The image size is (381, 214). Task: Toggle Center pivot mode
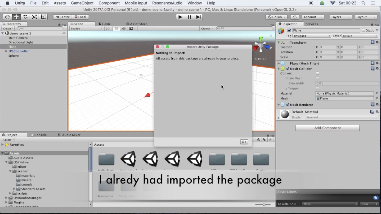[62, 17]
